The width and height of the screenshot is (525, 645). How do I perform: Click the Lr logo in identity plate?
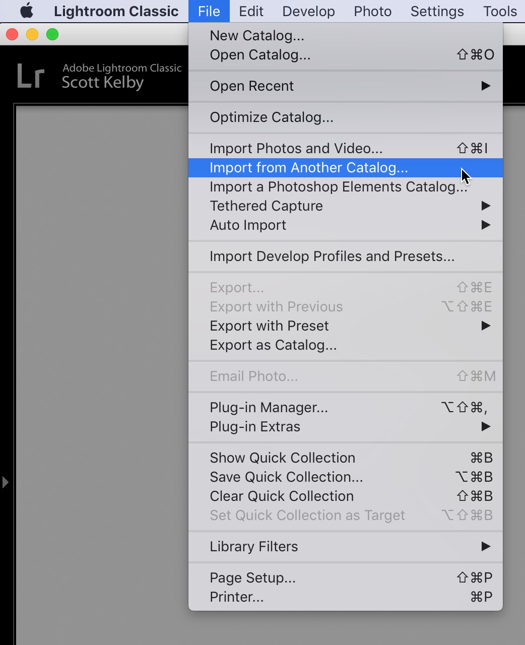[31, 76]
